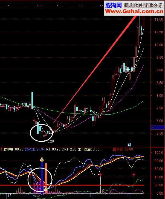Select the tall blue signal bar

click(x=42, y=178)
